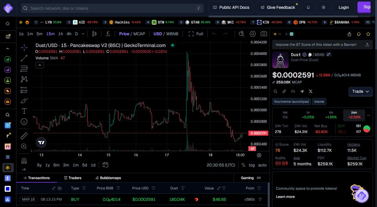Open the go-to-date calendar icon
Viewport: 377px width, 207px height.
[x=105, y=165]
